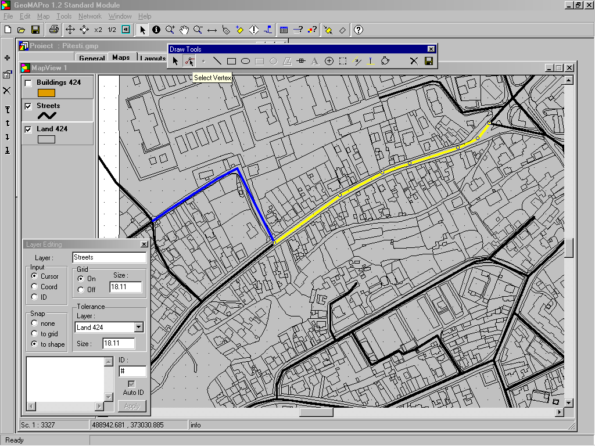Select the Line draw tool
The height and width of the screenshot is (446, 595).
click(217, 61)
